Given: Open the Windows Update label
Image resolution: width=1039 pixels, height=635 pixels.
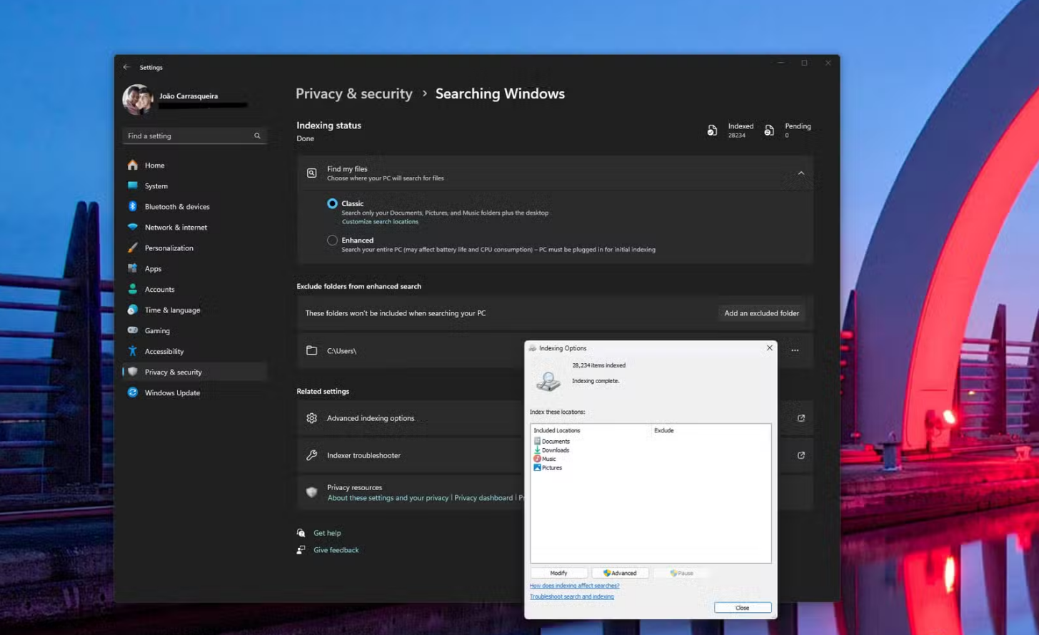Looking at the screenshot, I should (172, 392).
